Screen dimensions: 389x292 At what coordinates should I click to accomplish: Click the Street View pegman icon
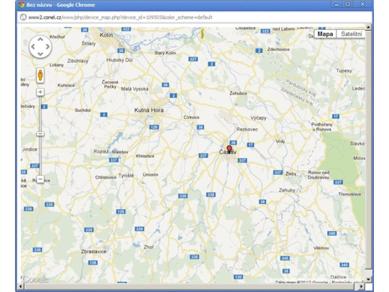[x=40, y=75]
